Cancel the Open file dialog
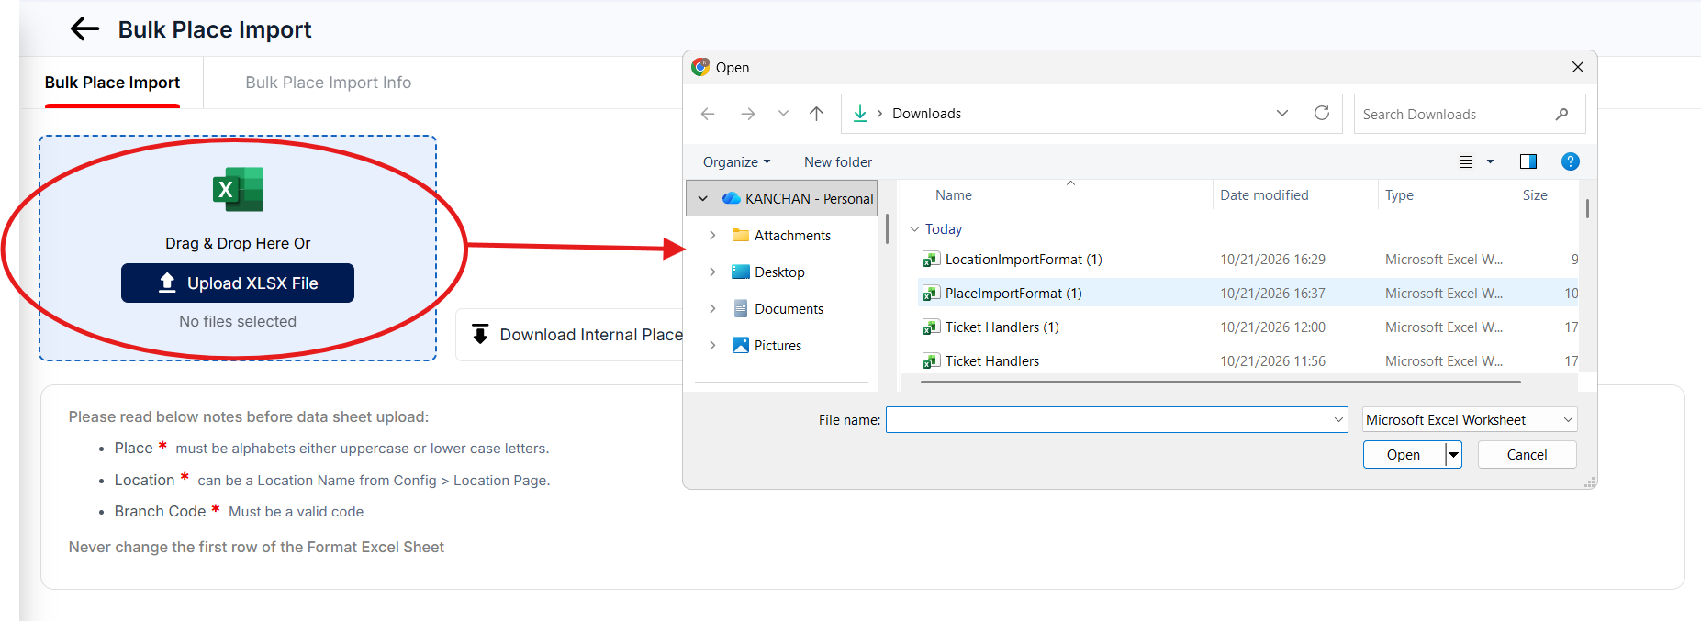 click(x=1527, y=455)
